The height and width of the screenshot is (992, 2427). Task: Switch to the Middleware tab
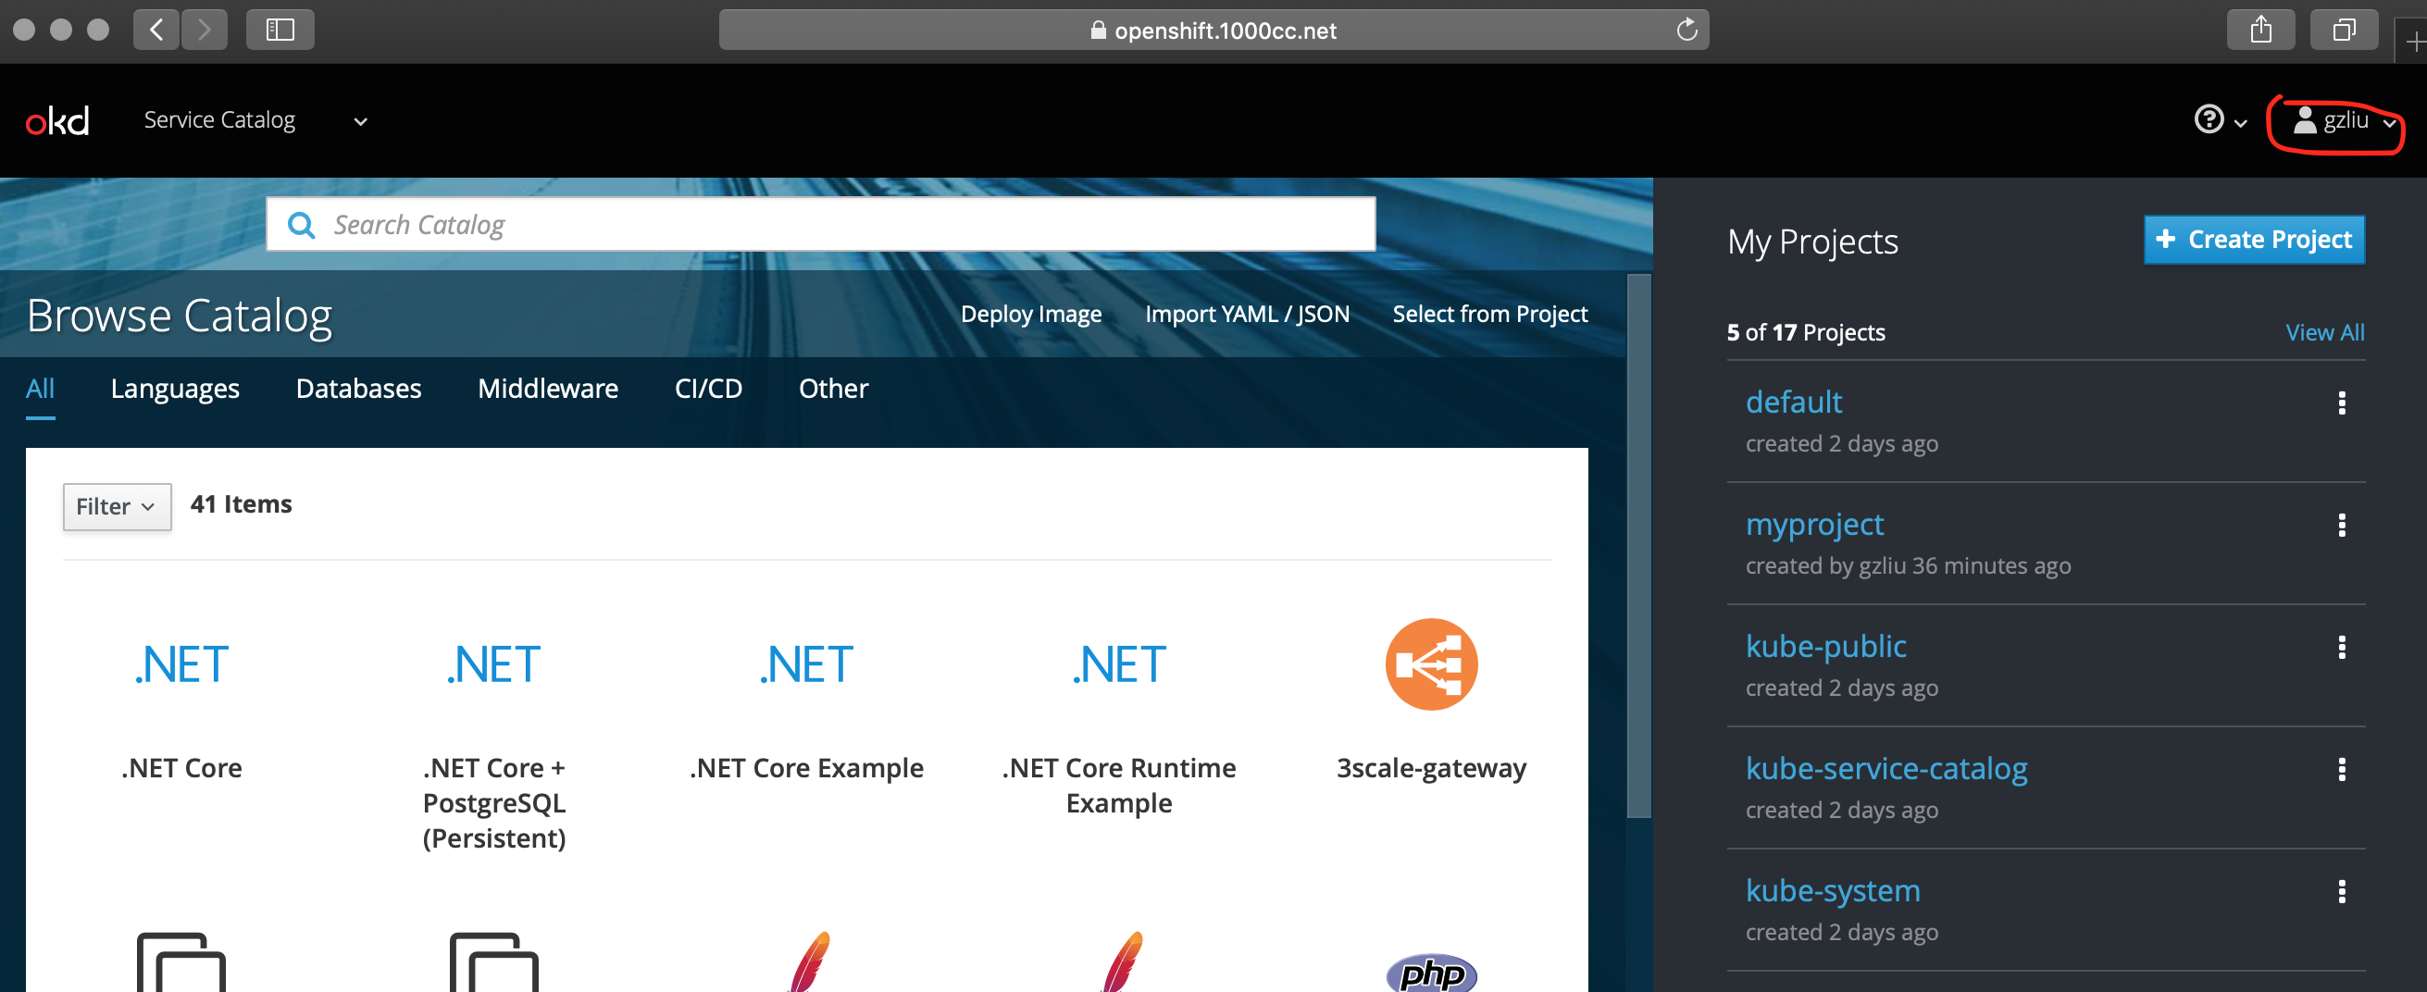547,388
